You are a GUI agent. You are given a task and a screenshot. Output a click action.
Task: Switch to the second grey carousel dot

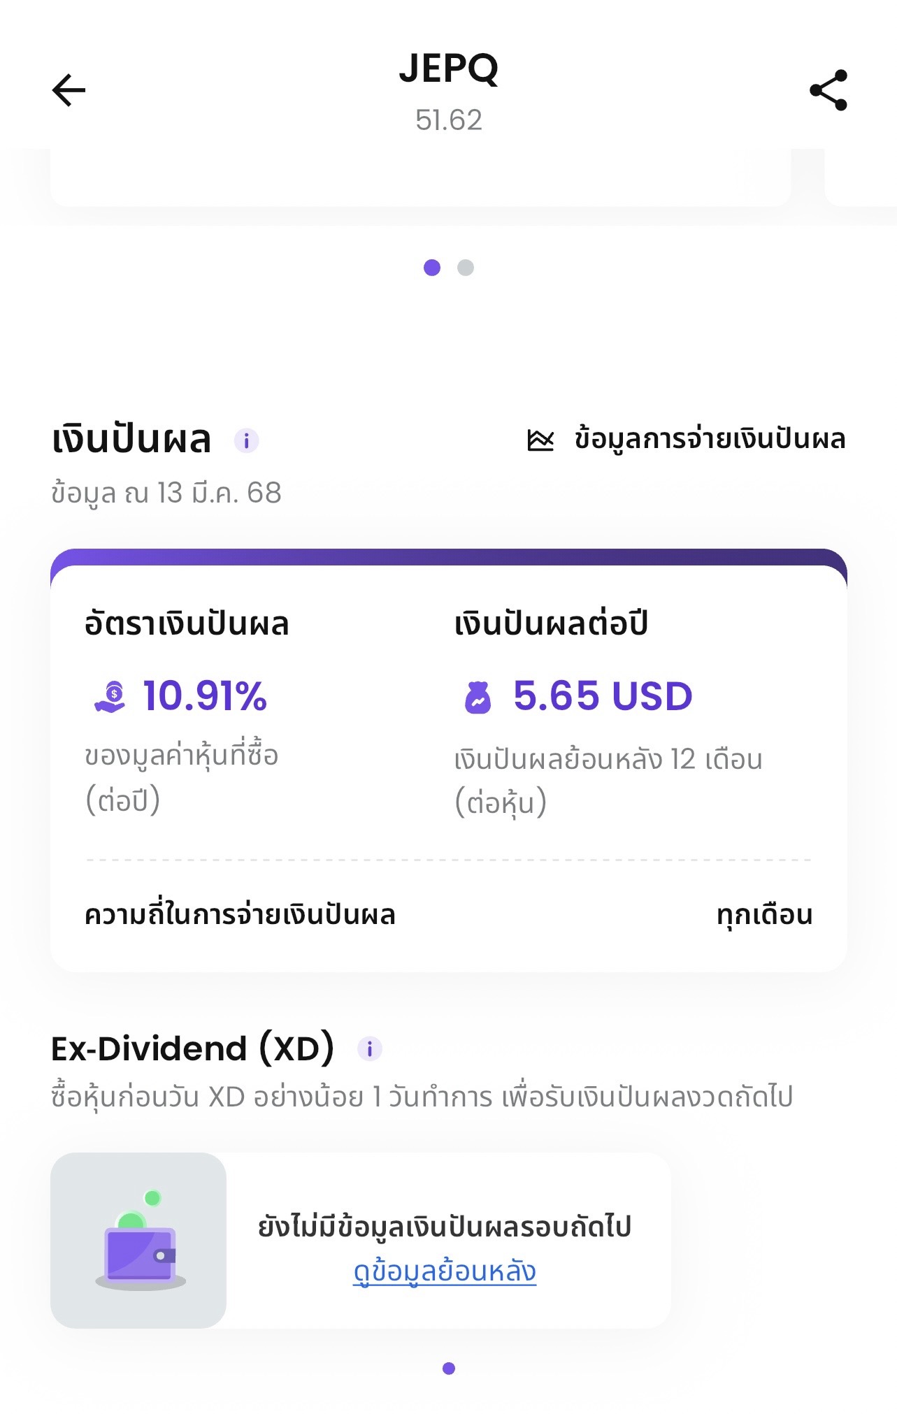466,268
